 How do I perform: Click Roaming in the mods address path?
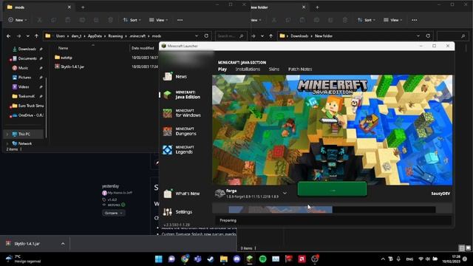(x=115, y=36)
